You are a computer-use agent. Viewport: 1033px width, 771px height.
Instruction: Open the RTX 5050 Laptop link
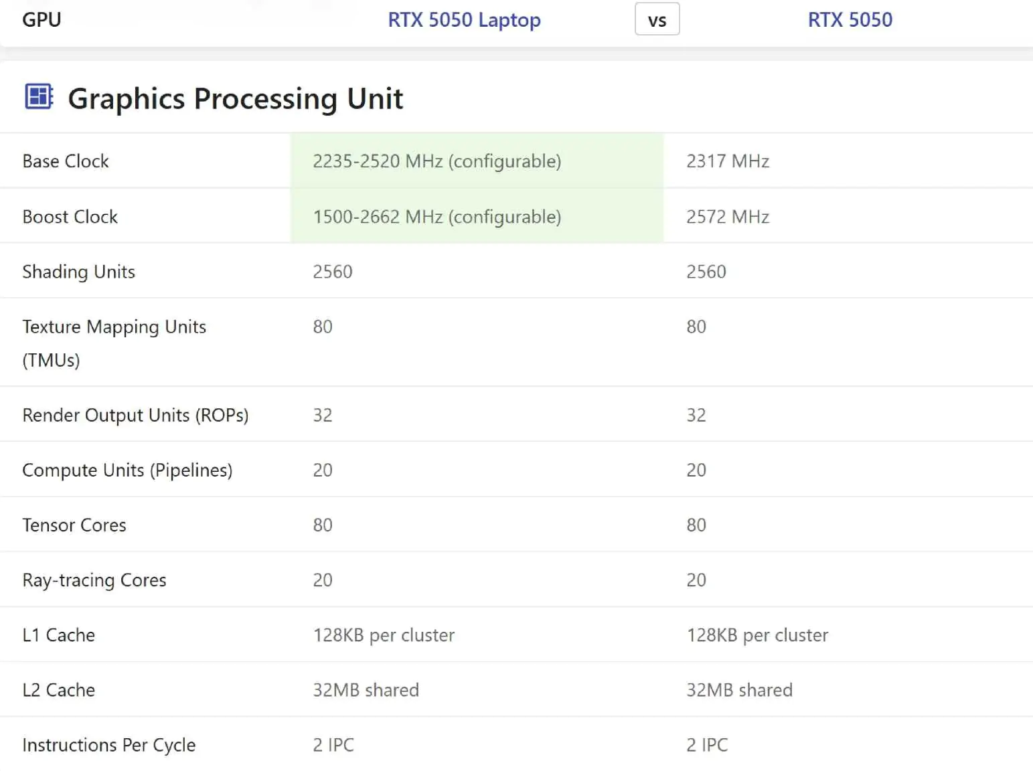pyautogui.click(x=464, y=20)
